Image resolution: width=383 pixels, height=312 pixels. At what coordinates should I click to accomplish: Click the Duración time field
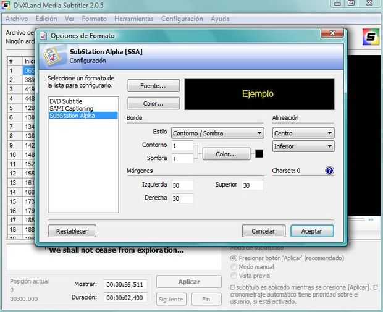click(125, 298)
